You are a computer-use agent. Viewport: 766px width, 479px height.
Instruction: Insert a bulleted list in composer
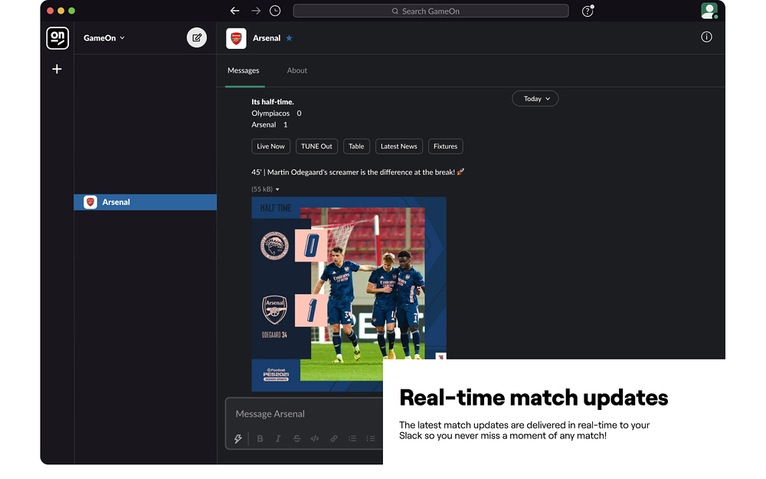pyautogui.click(x=371, y=438)
